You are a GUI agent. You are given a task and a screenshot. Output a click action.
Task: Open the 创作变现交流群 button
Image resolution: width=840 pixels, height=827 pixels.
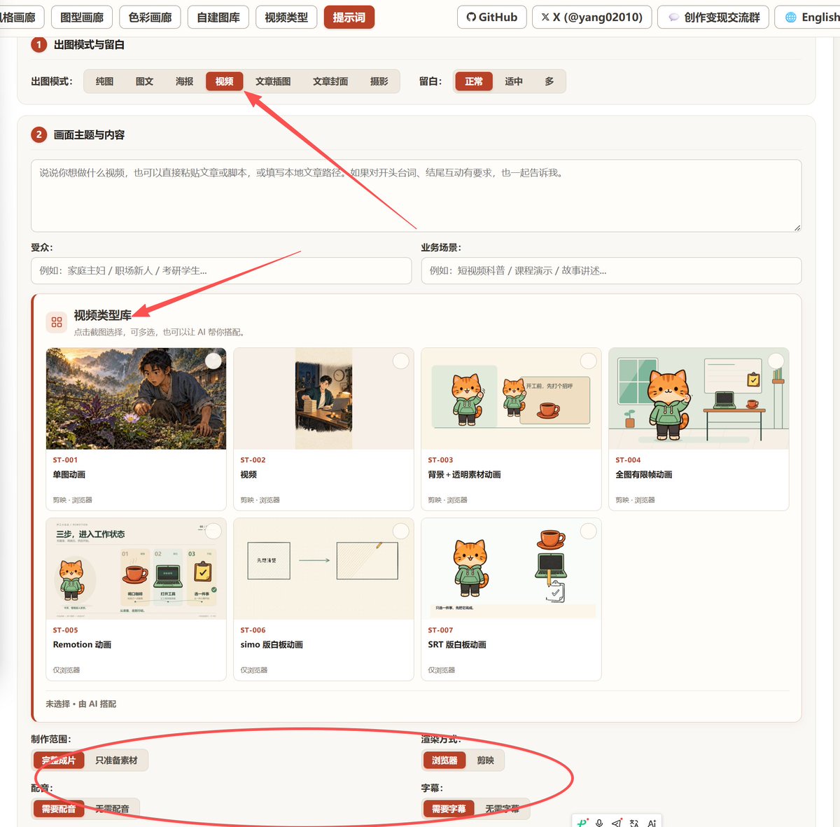point(713,17)
